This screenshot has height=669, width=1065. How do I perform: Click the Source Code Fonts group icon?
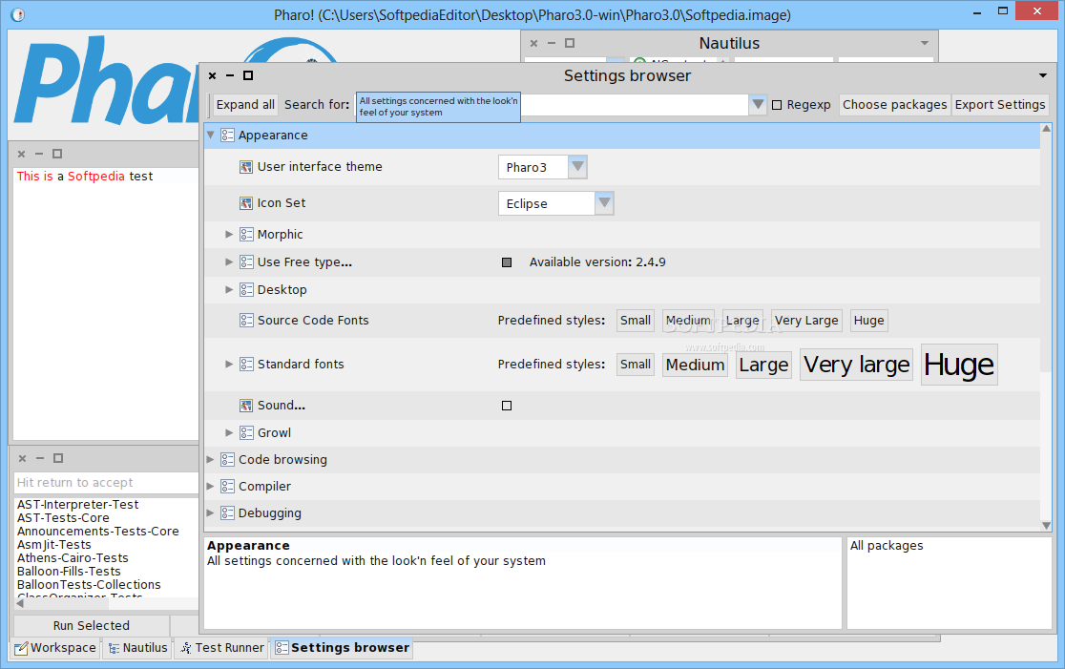246,321
